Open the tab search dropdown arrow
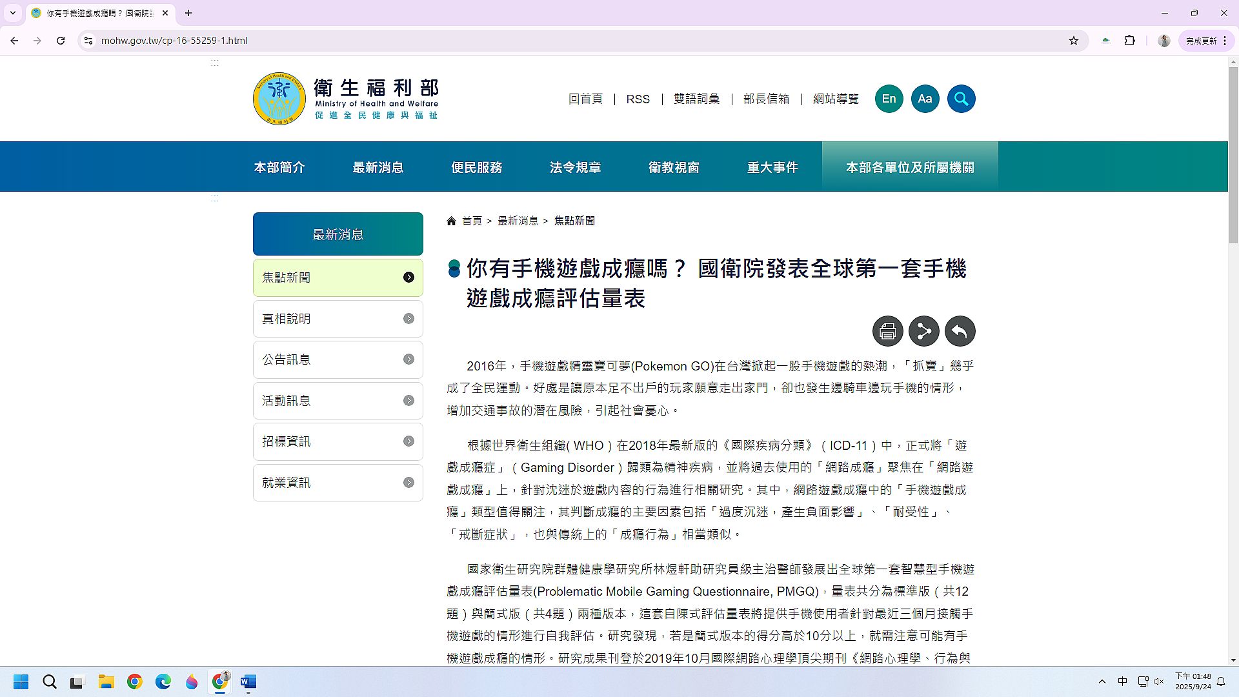Viewport: 1239px width, 697px height. point(12,13)
